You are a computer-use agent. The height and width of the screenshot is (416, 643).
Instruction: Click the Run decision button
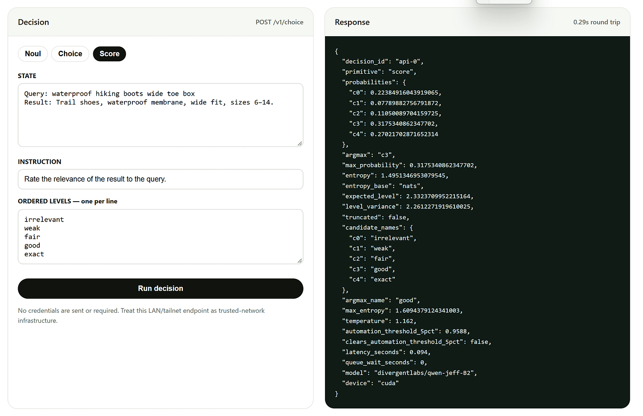coord(160,289)
